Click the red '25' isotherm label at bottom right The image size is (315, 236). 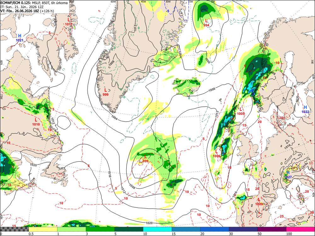(282, 216)
